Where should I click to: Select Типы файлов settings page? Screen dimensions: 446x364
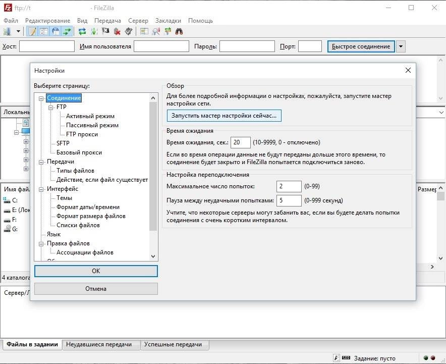tap(75, 171)
